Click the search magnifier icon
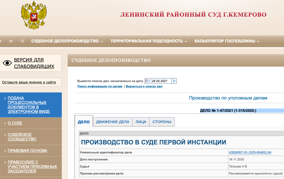 (22, 41)
